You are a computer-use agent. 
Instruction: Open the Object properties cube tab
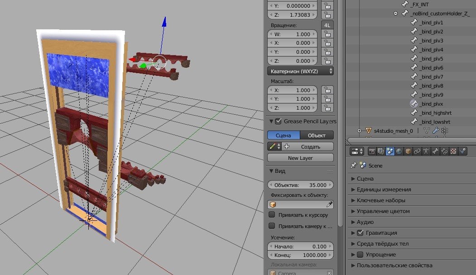pos(408,151)
